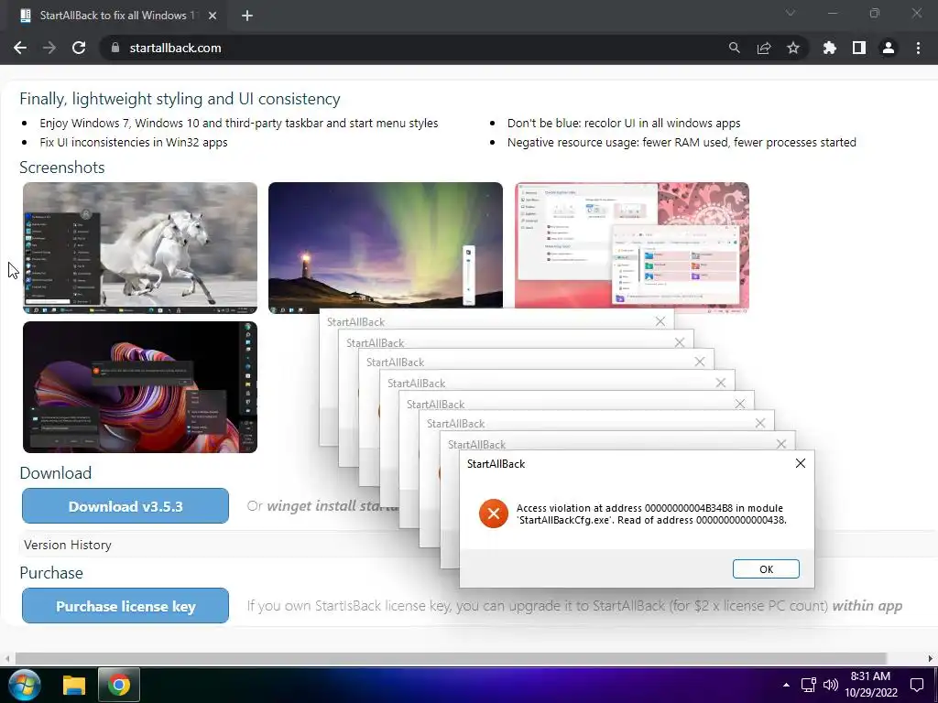Screen dimensions: 938x703
Task: Select the StartAllBack browser tab
Action: (x=118, y=16)
